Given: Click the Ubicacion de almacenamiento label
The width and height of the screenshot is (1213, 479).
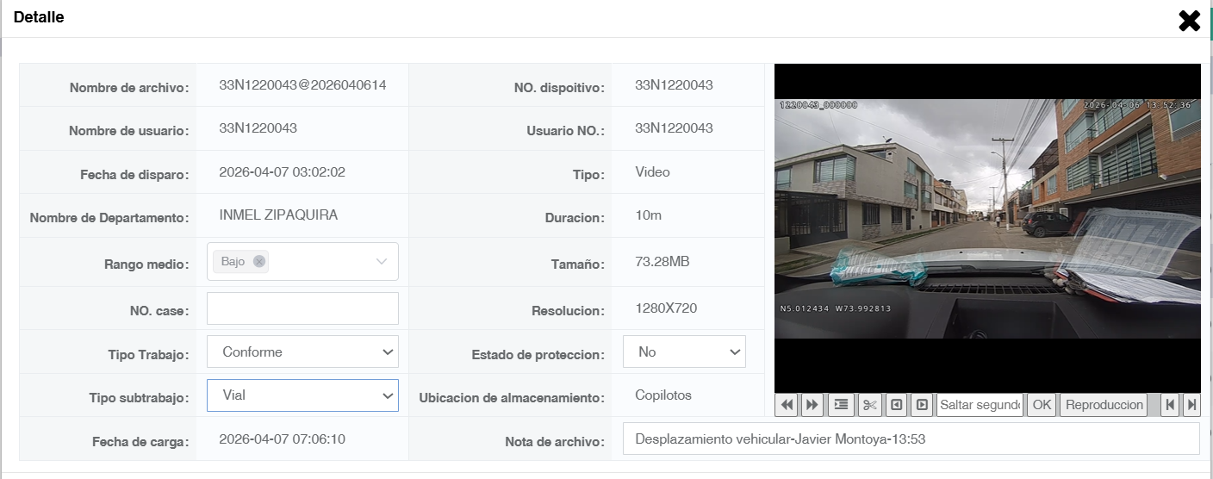Looking at the screenshot, I should [x=512, y=398].
